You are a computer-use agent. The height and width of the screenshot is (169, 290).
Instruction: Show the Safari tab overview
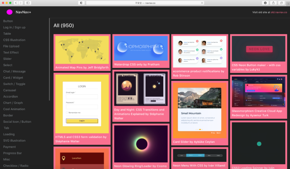point(281,3)
